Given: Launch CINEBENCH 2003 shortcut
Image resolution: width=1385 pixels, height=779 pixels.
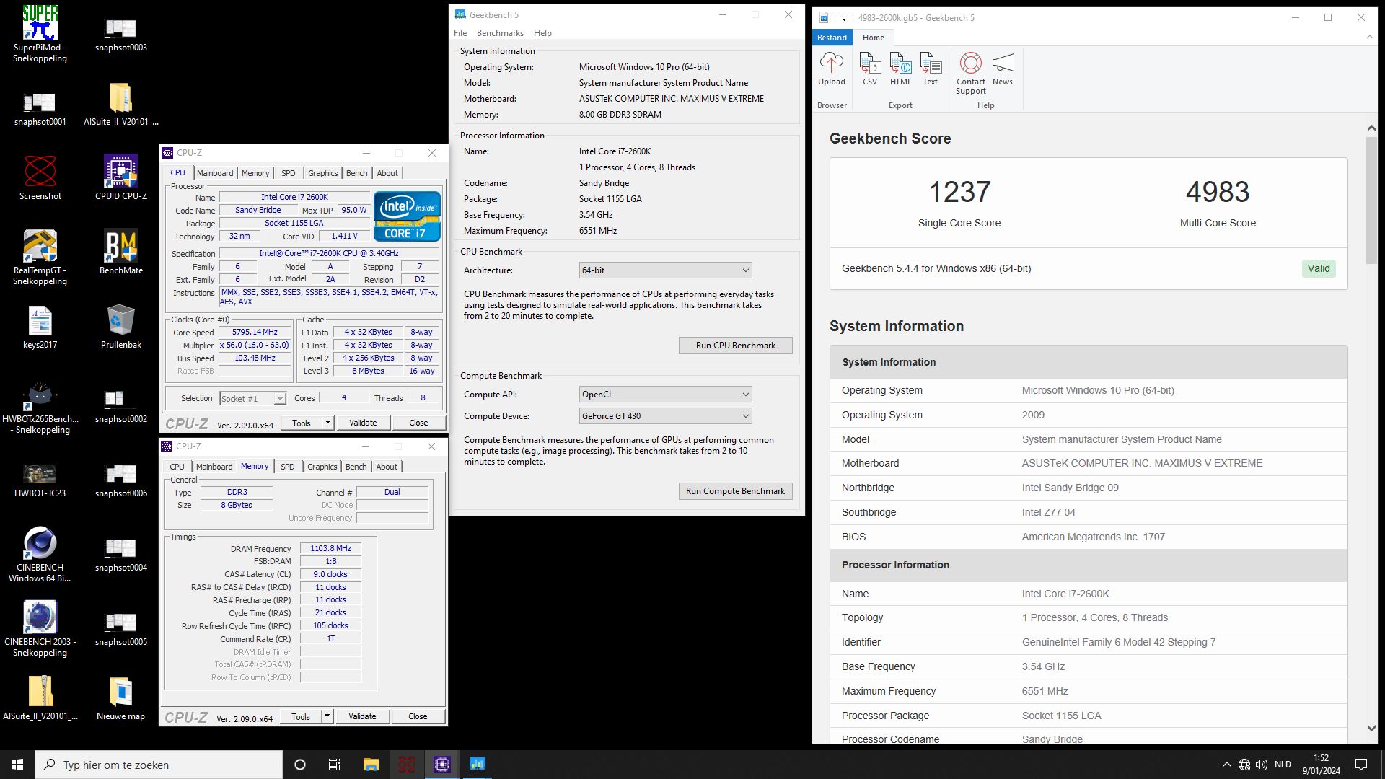Looking at the screenshot, I should pyautogui.click(x=40, y=629).
